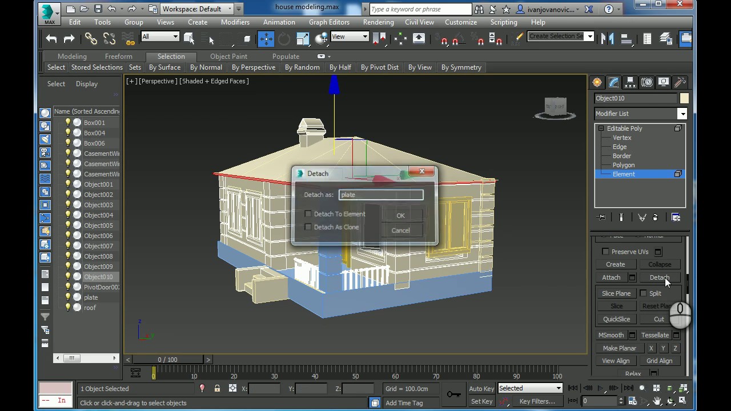Open the Modifiers menu
Screen dimensions: 731x411
tap(235, 22)
